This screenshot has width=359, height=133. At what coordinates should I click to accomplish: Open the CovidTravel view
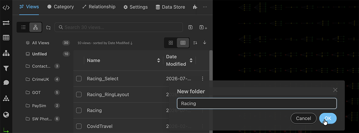pos(100,126)
